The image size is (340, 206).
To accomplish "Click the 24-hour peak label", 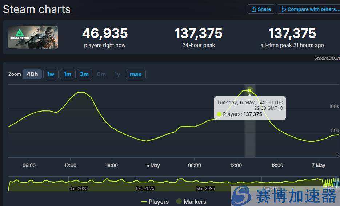I will tap(199, 45).
